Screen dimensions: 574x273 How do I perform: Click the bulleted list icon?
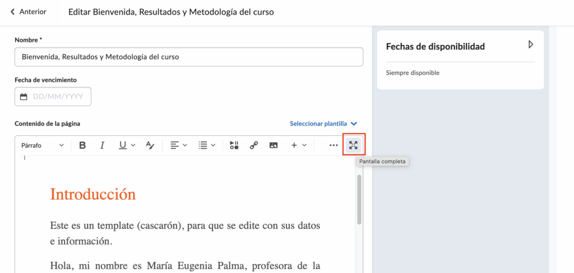pos(203,145)
